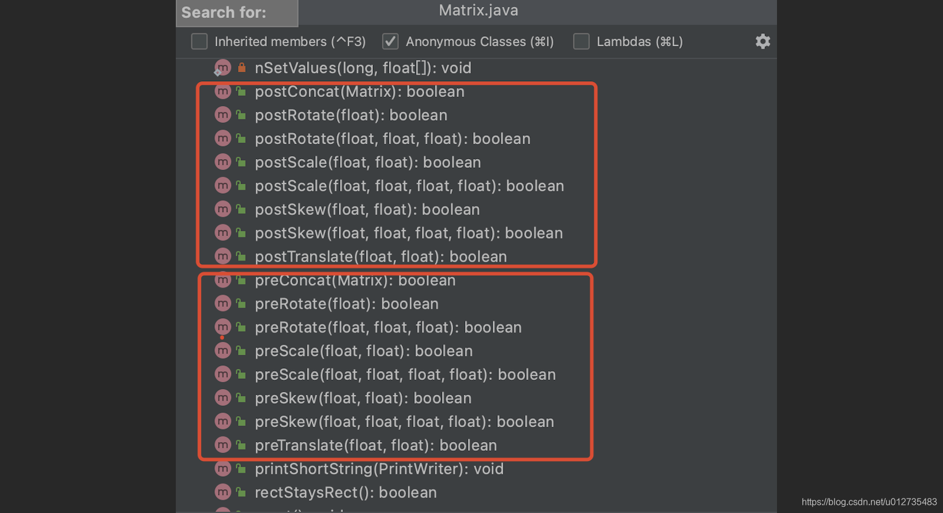Select the preRotate(float, float, float) method
The height and width of the screenshot is (513, 943).
(x=388, y=326)
